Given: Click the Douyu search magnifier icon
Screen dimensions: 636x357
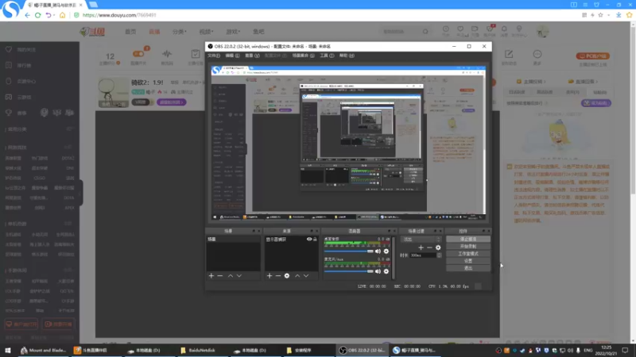Looking at the screenshot, I should click(x=425, y=31).
